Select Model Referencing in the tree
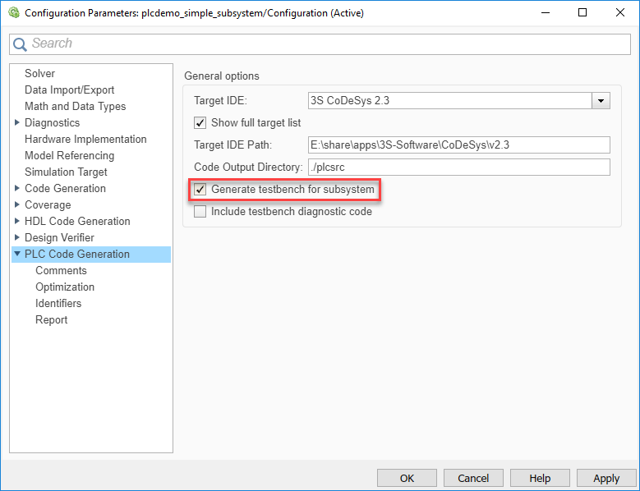The width and height of the screenshot is (640, 491). 69,155
